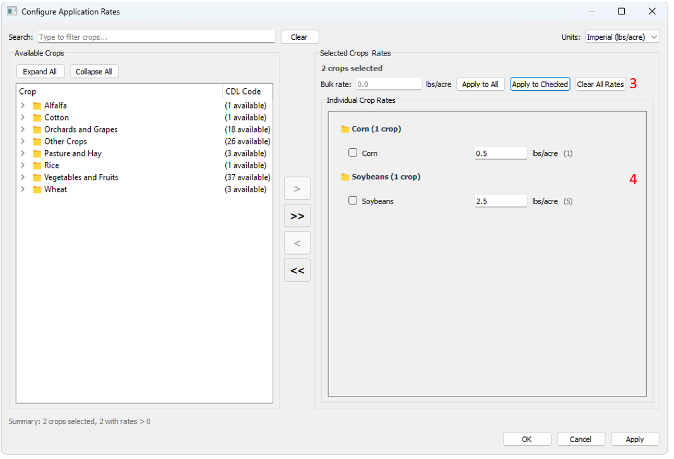Click the Cotton folder icon

pos(37,118)
